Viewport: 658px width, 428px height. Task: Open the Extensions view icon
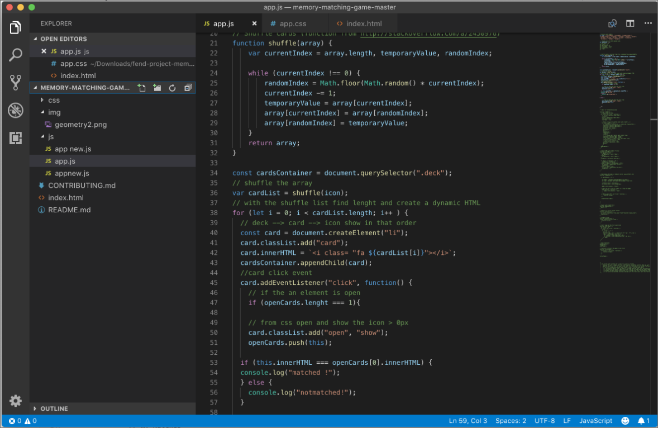(x=15, y=138)
